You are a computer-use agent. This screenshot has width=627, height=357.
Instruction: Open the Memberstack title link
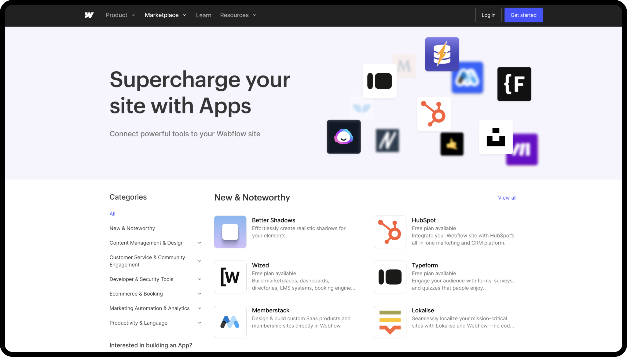pyautogui.click(x=271, y=310)
